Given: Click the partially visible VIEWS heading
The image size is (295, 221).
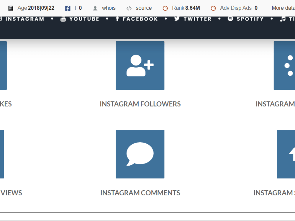Looking at the screenshot, I should [11, 193].
